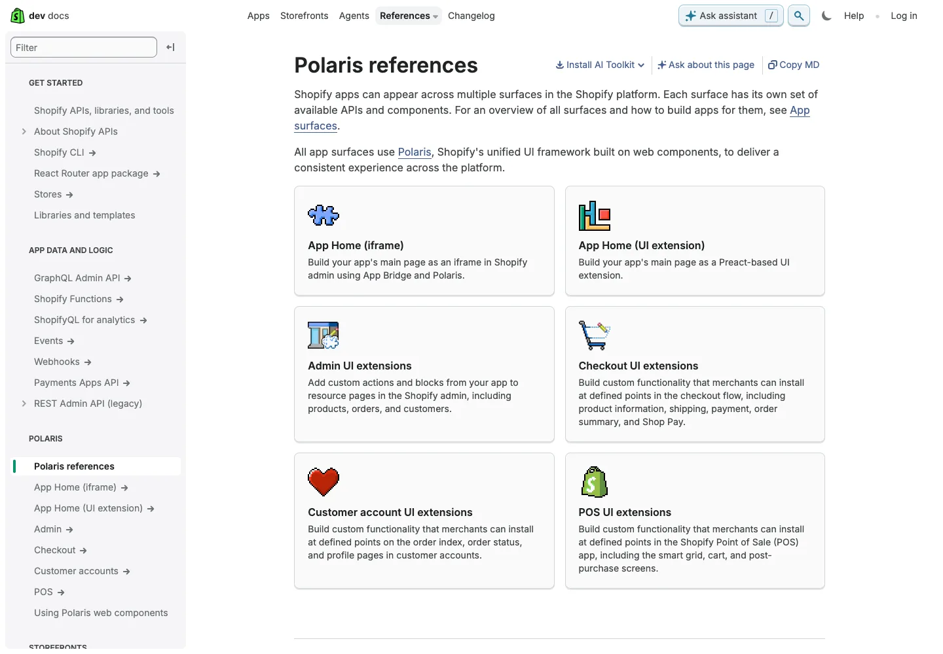Click the arrow icon next to React Router app package

pos(157,174)
